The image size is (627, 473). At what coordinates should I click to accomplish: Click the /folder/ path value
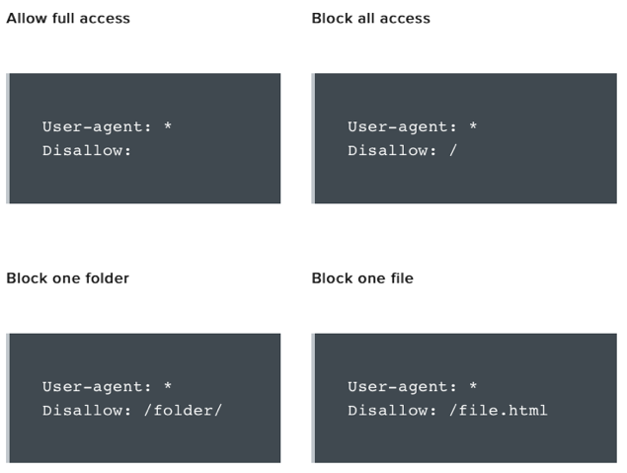183,410
